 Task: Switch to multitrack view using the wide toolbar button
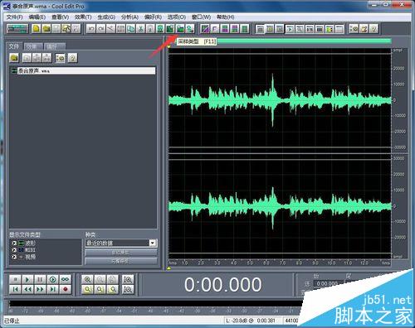pos(17,29)
